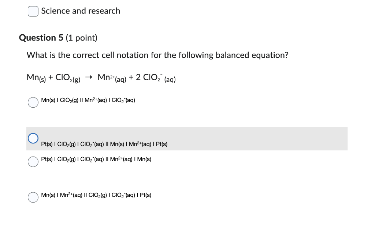This screenshot has height=231, width=375.
Task: Click answer text Pt(s) | ClO2(g) | ClO2-(aq) || Mn2+(aq) | Mn(s)
Action: coord(96,159)
